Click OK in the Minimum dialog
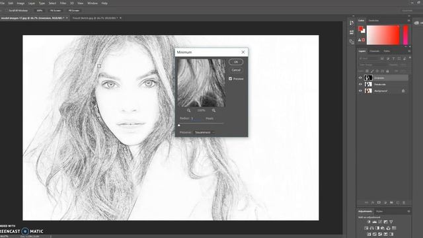This screenshot has height=238, width=423. pos(236,62)
